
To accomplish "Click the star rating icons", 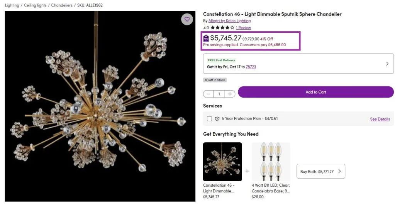I will (222, 28).
